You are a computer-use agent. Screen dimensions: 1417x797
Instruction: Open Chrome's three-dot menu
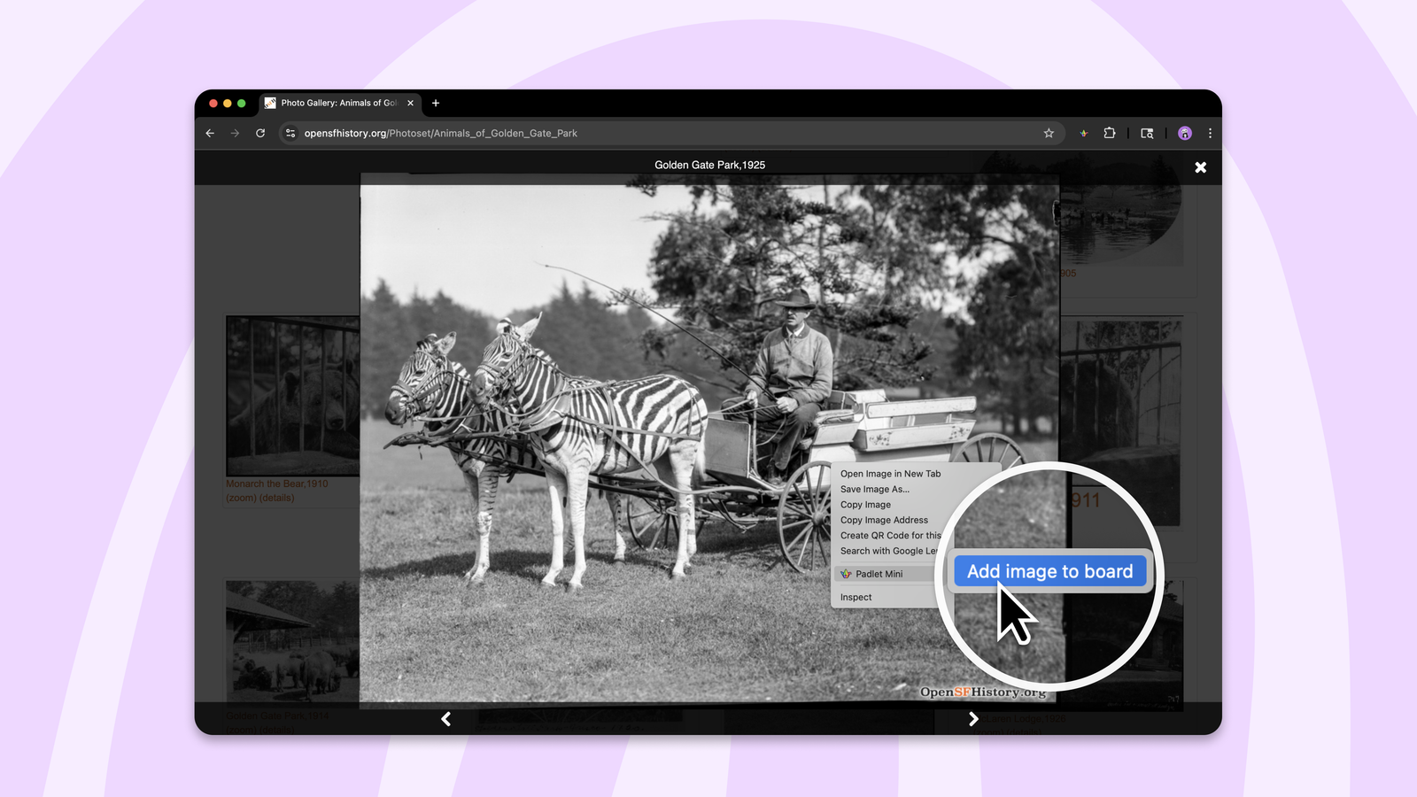coord(1210,134)
